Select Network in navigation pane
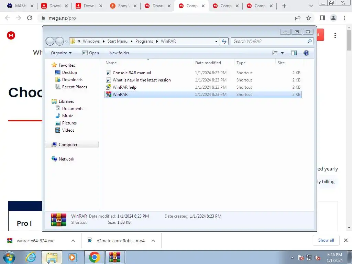Screen dimensions: 352x264 [x=66, y=159]
